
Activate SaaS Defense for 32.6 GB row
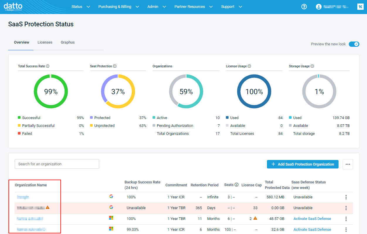click(x=312, y=230)
